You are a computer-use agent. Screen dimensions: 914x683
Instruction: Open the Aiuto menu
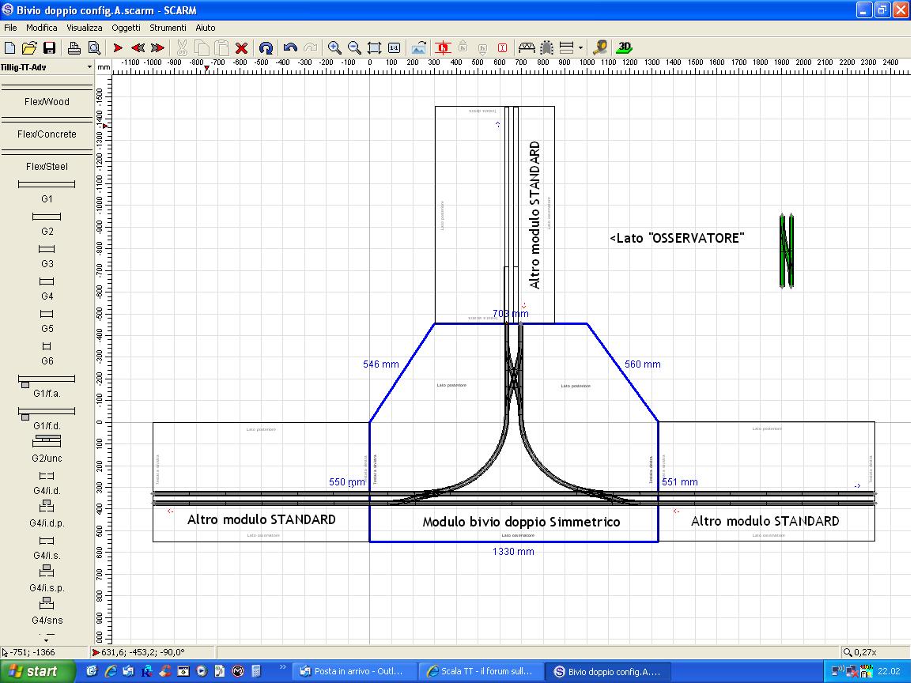[x=206, y=28]
